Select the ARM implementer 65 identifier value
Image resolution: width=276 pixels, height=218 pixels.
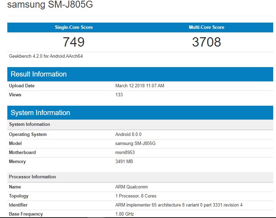click(x=179, y=205)
